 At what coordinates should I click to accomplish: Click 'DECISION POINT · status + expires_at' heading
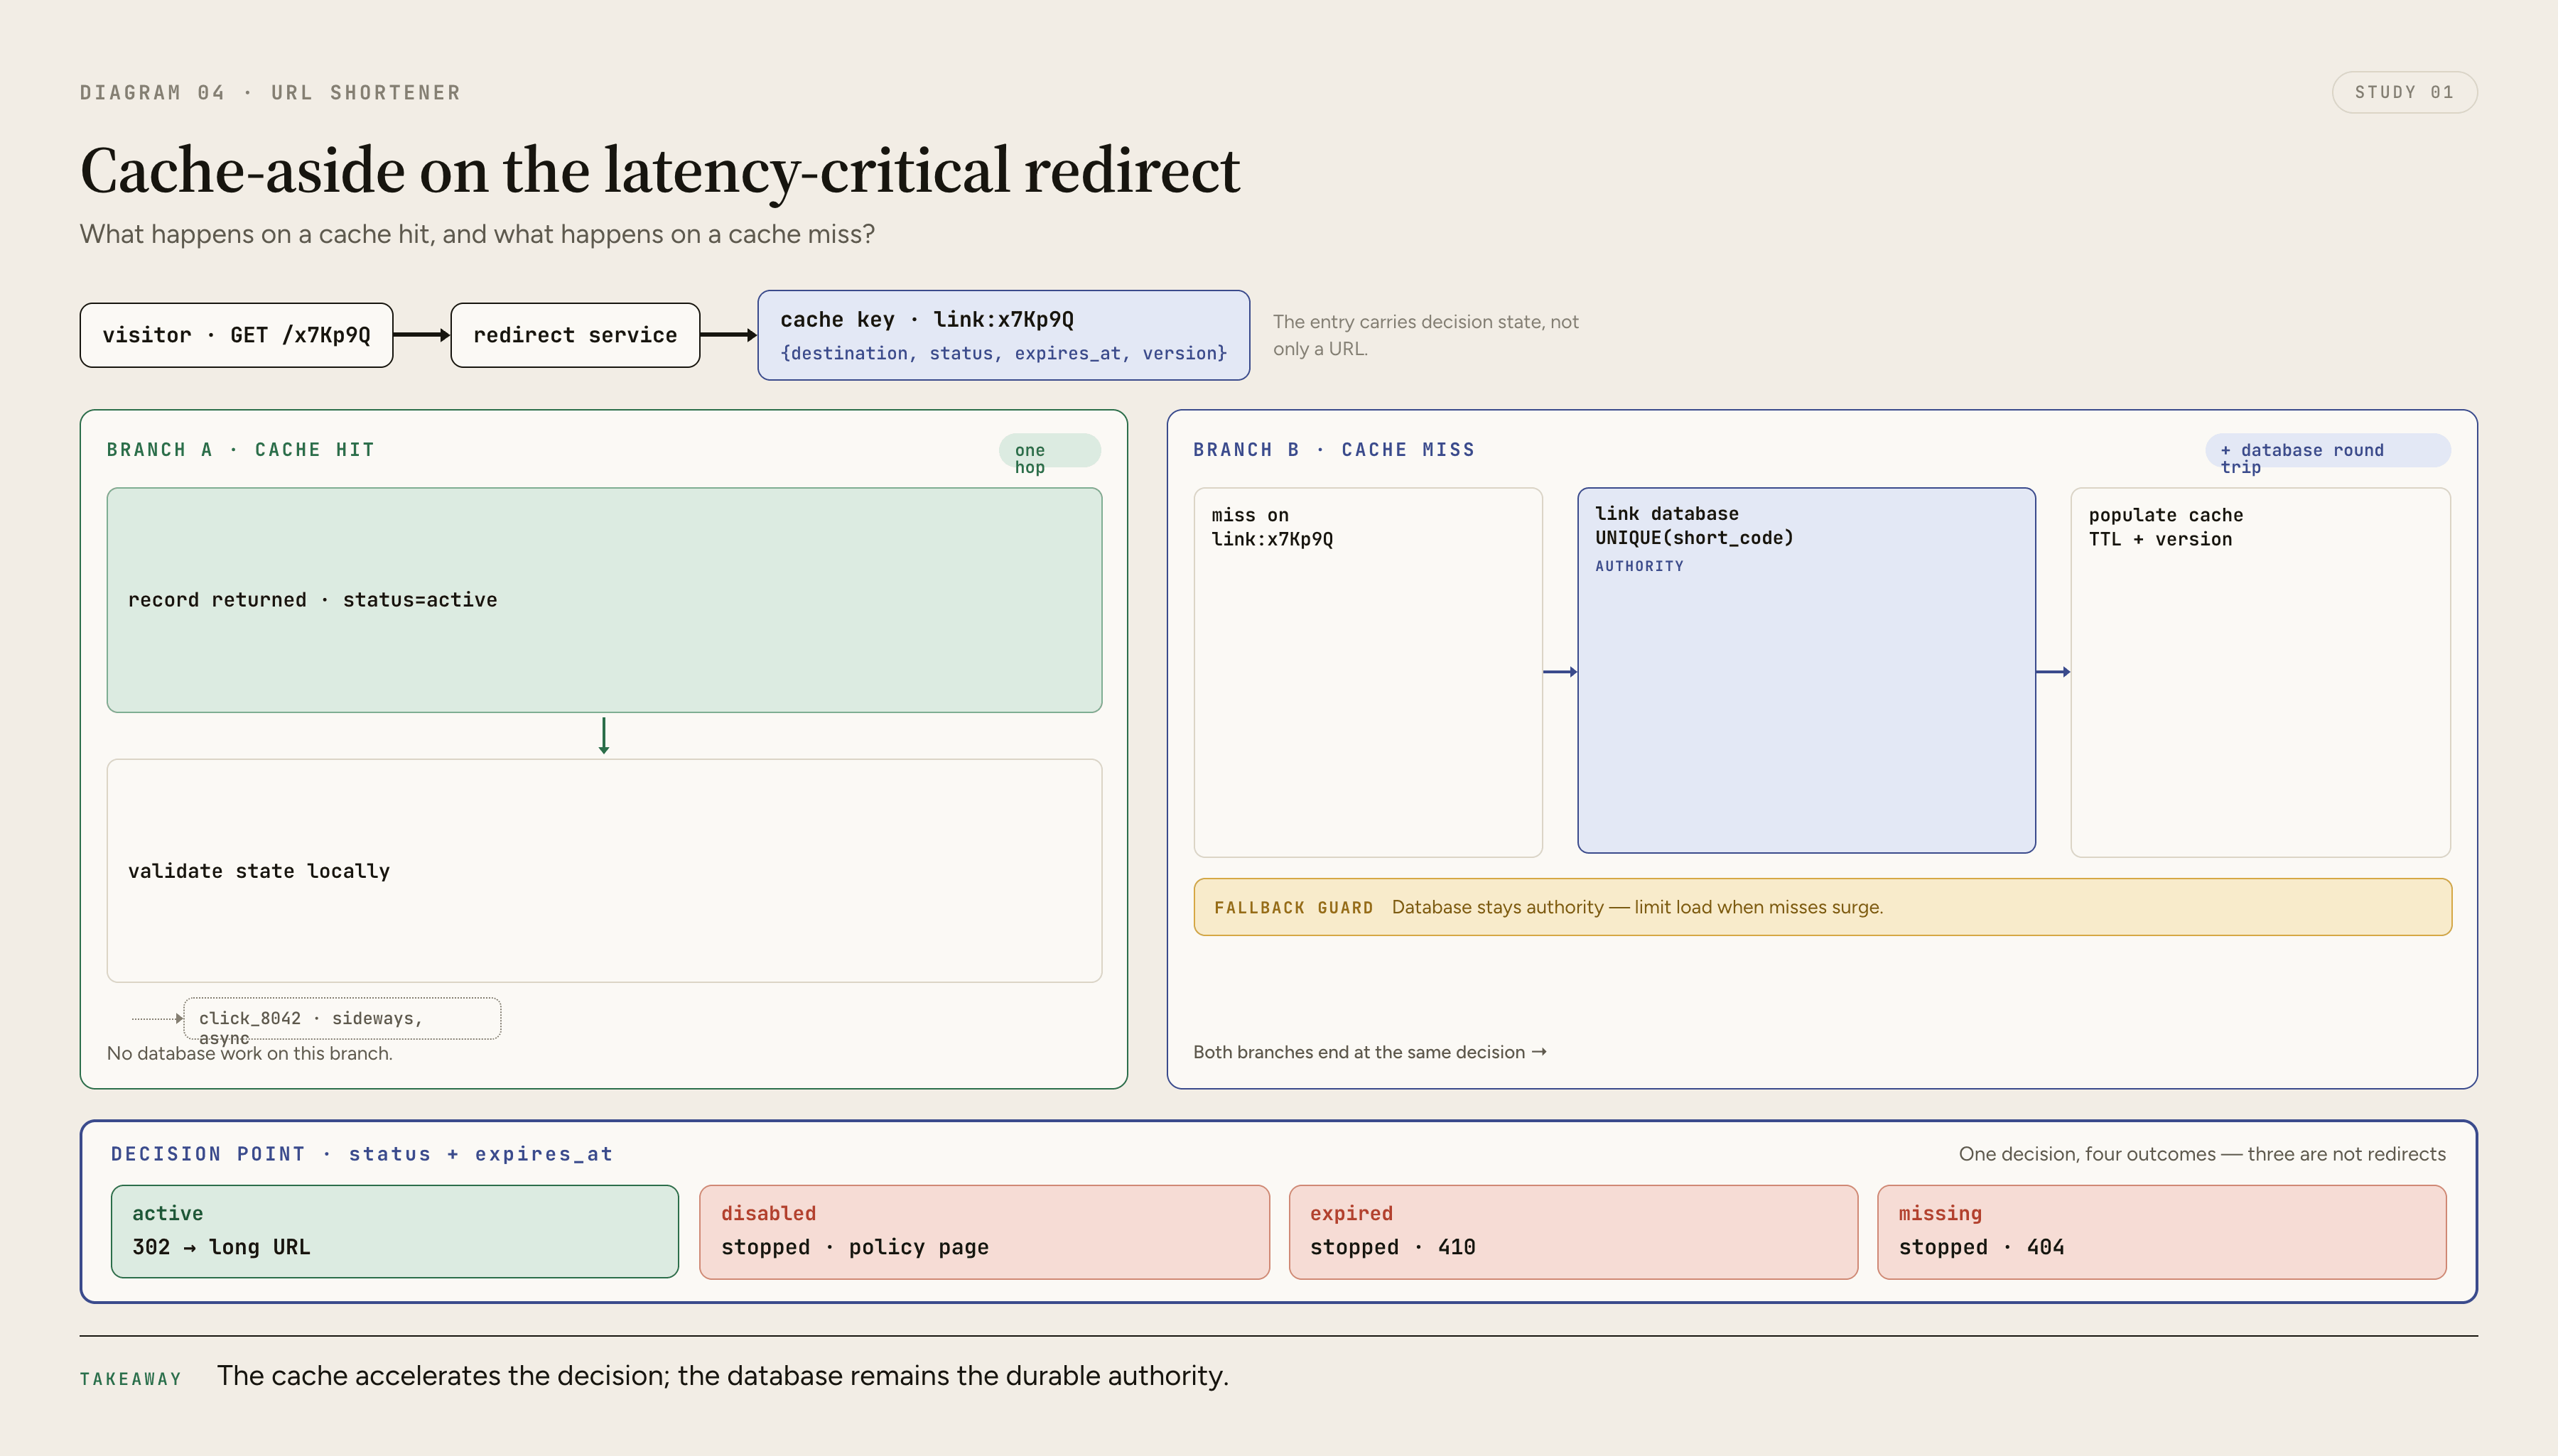point(361,1154)
